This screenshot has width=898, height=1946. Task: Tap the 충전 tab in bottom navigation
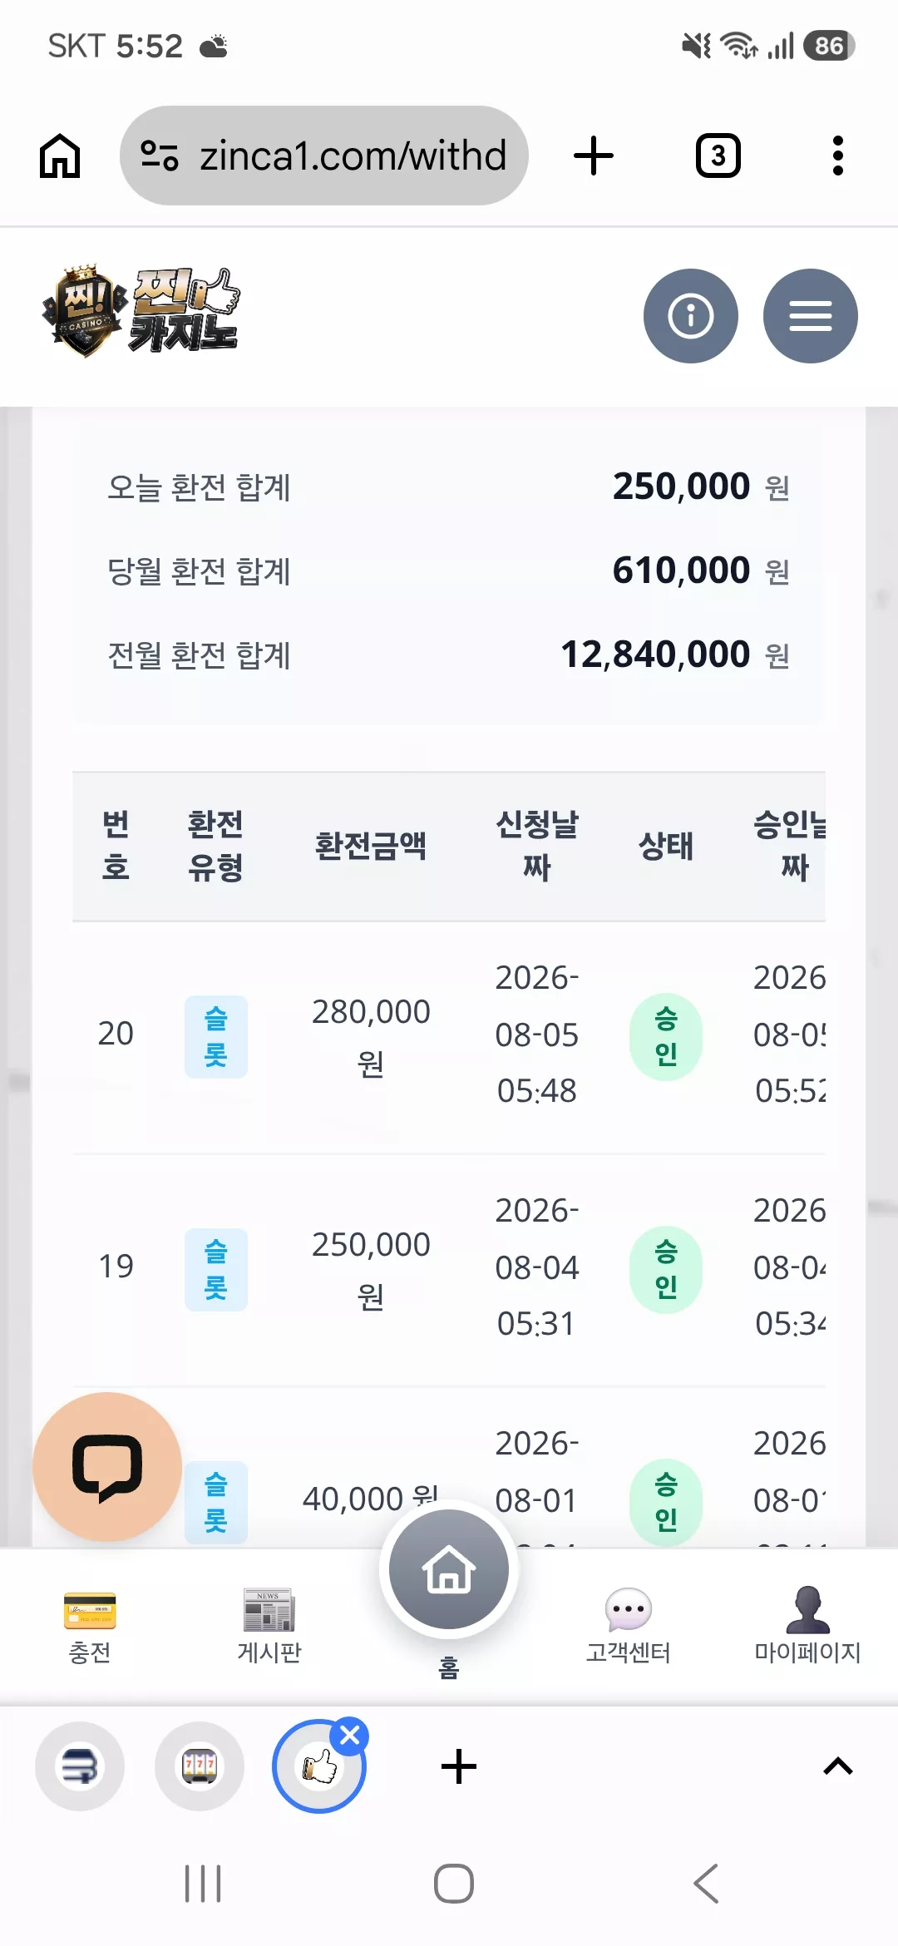point(90,1627)
